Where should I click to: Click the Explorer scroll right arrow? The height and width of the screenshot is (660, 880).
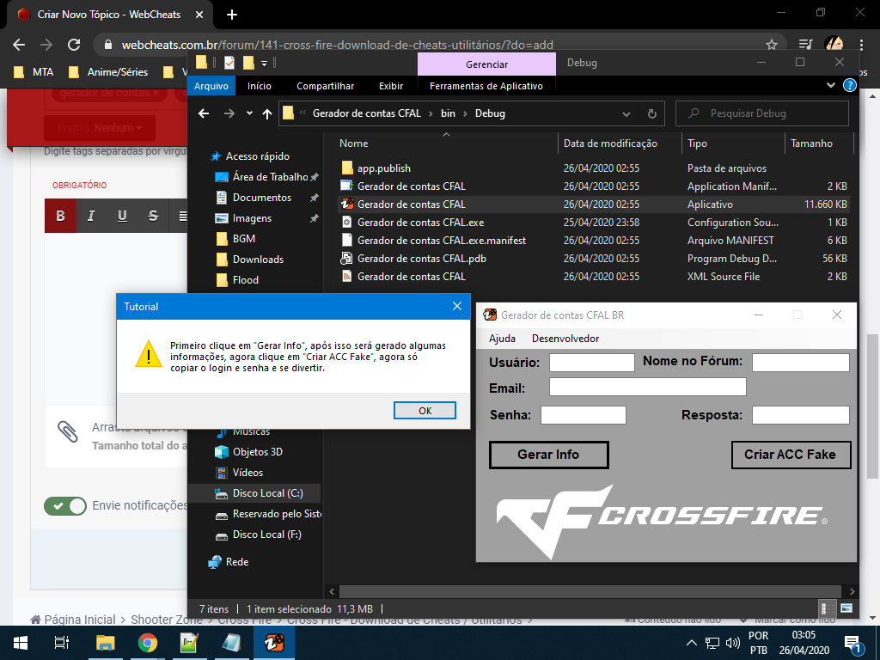point(852,591)
